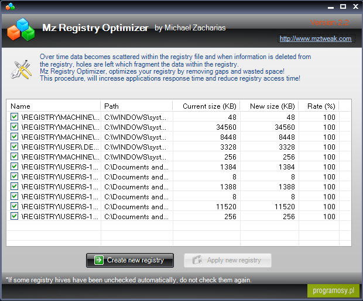
Task: Uncheck the registry hive sized 48 KB
Action: point(15,117)
